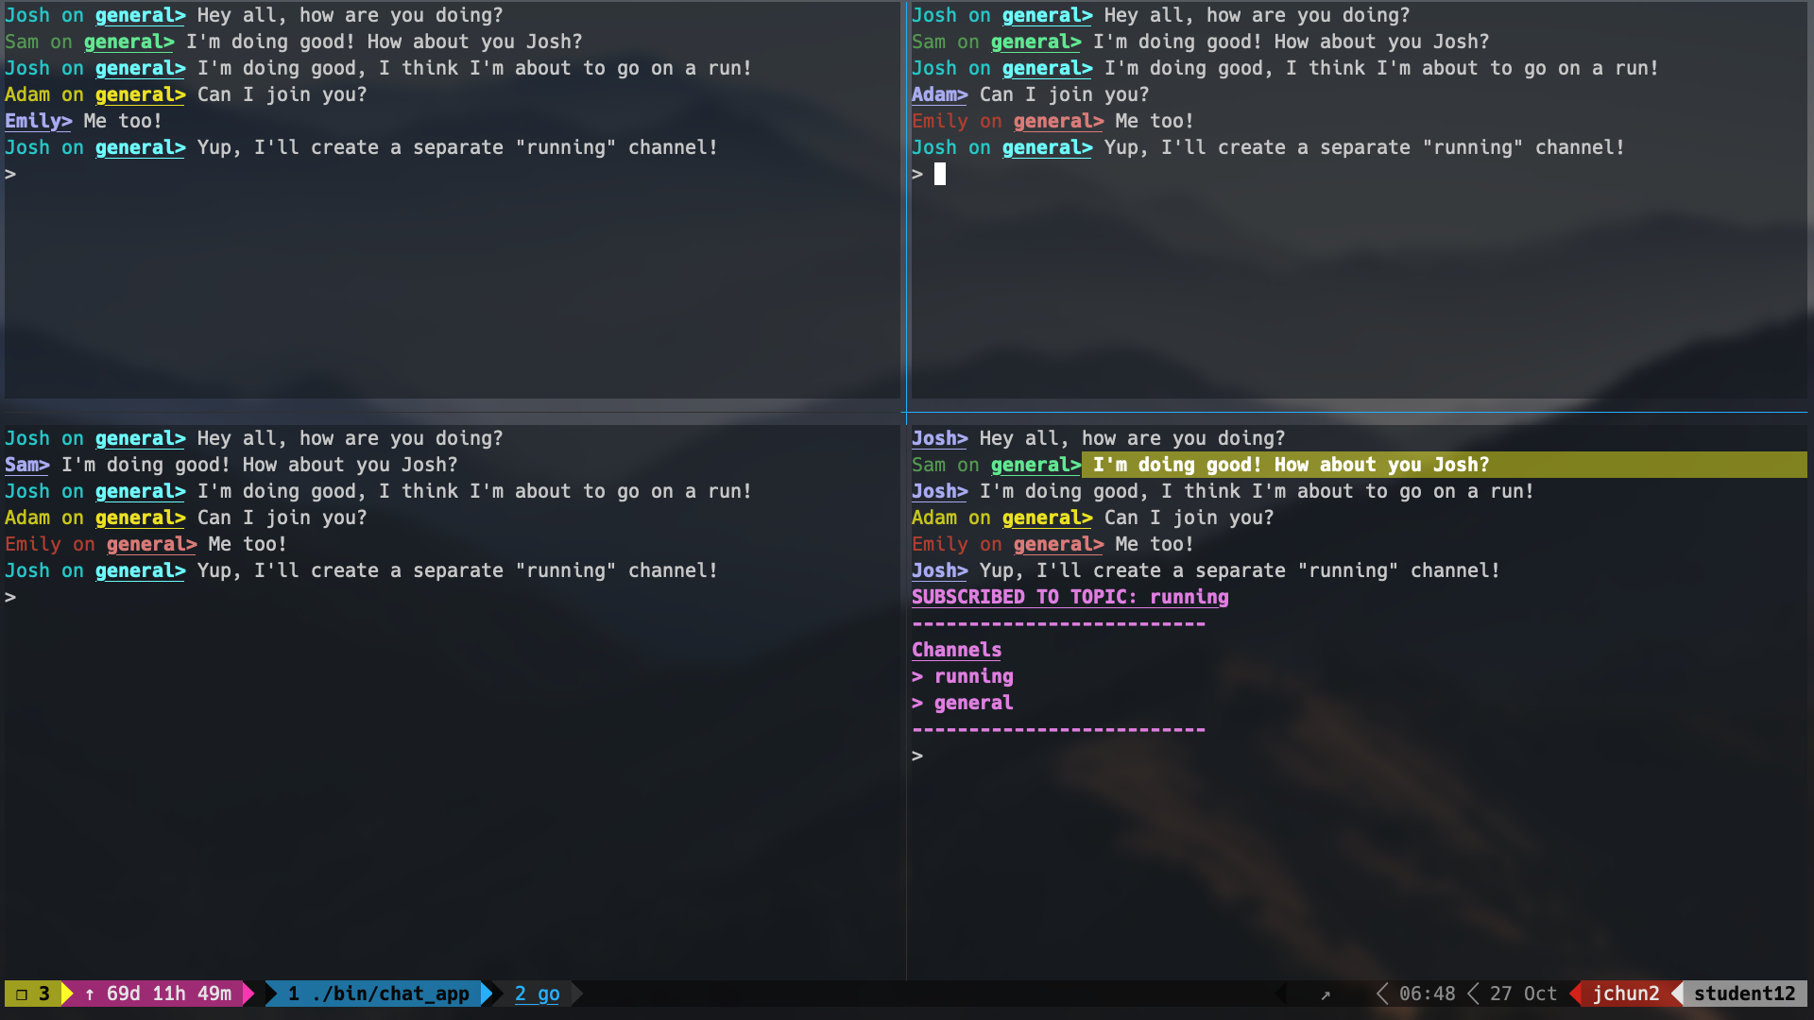The height and width of the screenshot is (1020, 1814).
Task: Focus the prompt in the bottom-right pane
Action: pos(918,756)
